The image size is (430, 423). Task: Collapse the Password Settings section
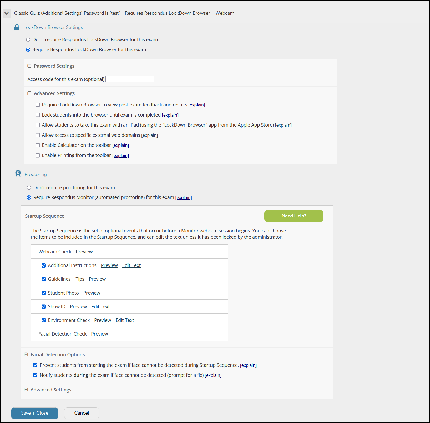click(29, 66)
